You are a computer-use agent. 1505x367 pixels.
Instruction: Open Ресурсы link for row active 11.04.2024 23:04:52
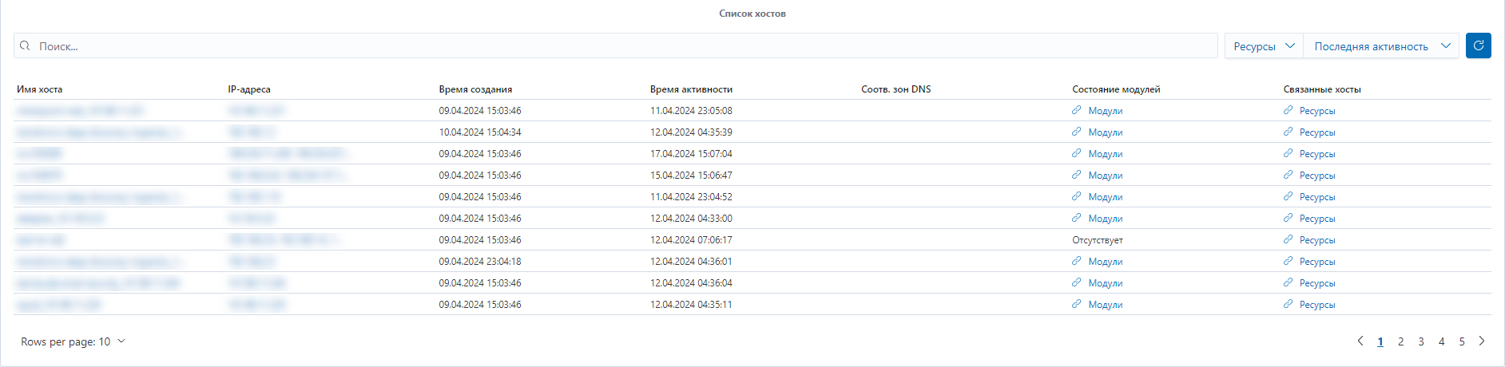(1309, 197)
